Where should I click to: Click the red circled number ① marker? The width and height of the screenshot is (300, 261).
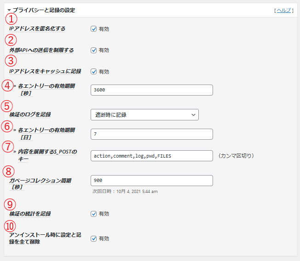click(x=11, y=19)
